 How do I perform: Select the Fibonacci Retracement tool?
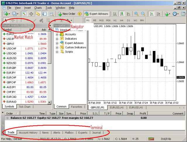pyautogui.click(x=48, y=20)
